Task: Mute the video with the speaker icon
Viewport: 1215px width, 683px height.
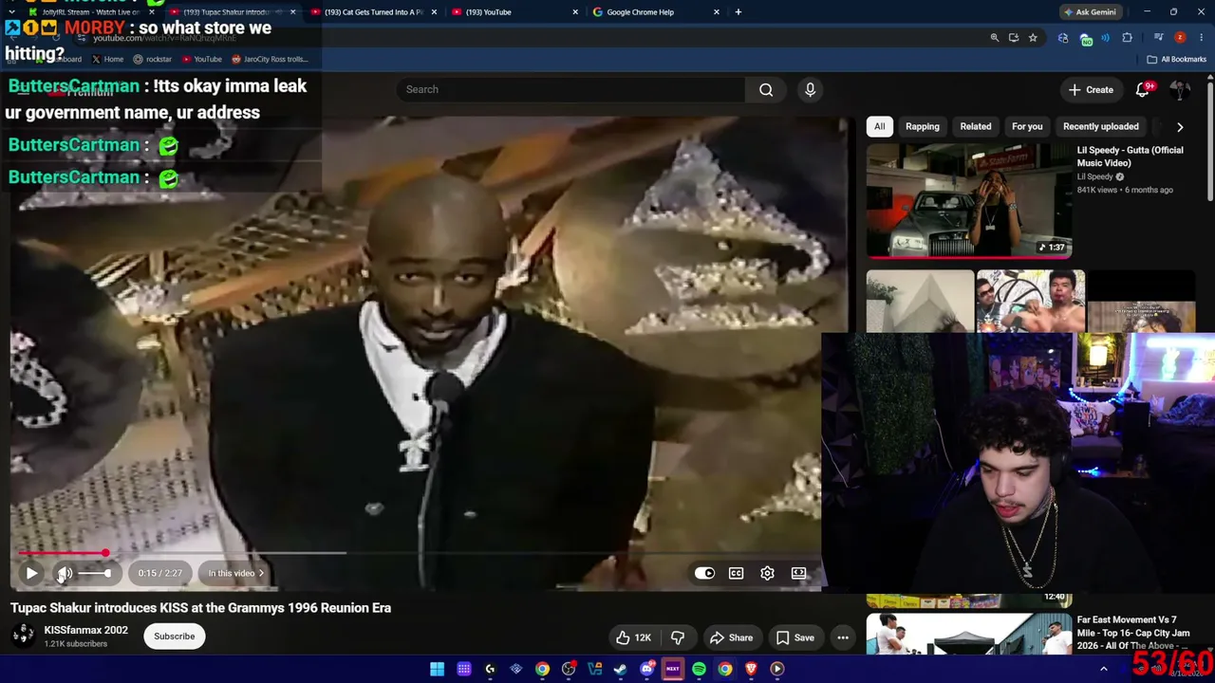Action: click(x=65, y=573)
